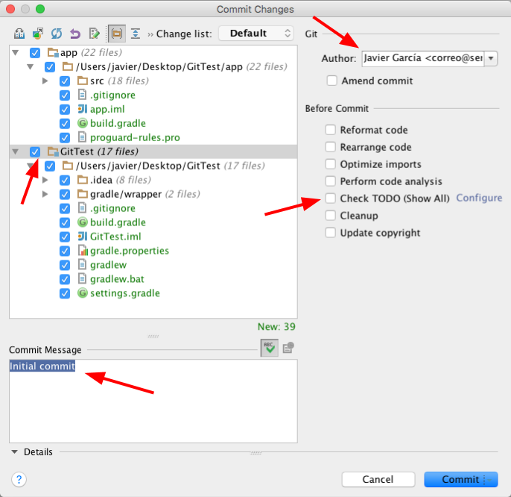Uncheck the GitTest module checkbox
511x497 pixels.
(x=35, y=151)
